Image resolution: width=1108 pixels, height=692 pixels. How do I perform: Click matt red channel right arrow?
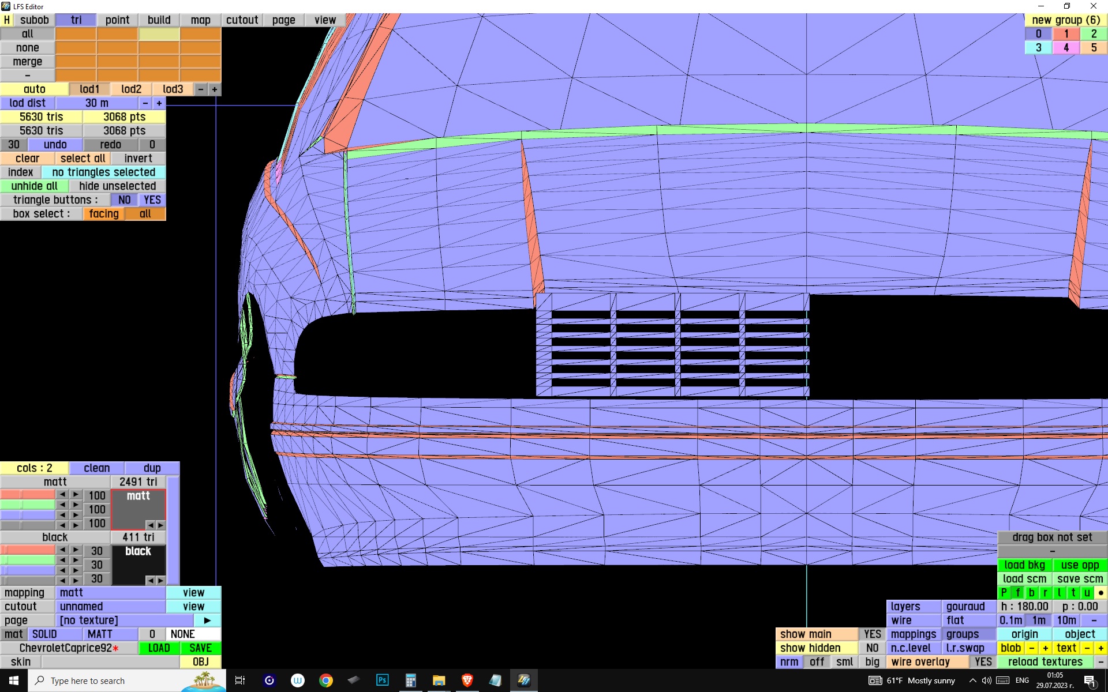point(76,495)
